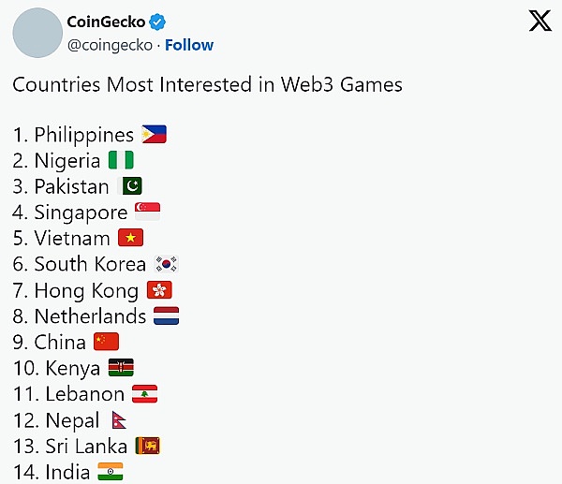Viewport: 562px width, 484px height.
Task: Click the tweet headline about Web3 Games
Action: (x=207, y=84)
